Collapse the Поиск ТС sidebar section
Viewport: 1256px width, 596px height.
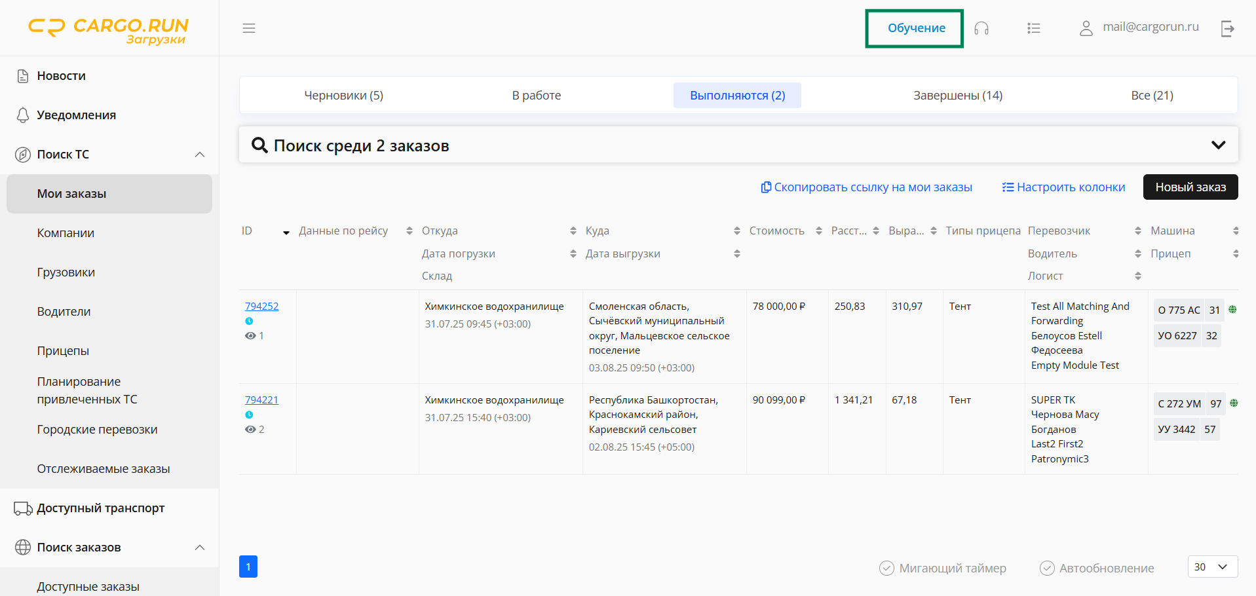(x=200, y=155)
